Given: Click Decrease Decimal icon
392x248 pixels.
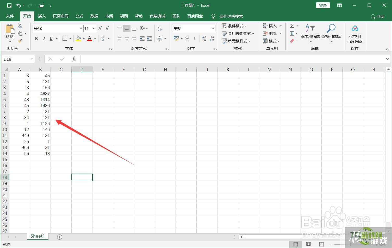Looking at the screenshot, I should tap(212, 39).
